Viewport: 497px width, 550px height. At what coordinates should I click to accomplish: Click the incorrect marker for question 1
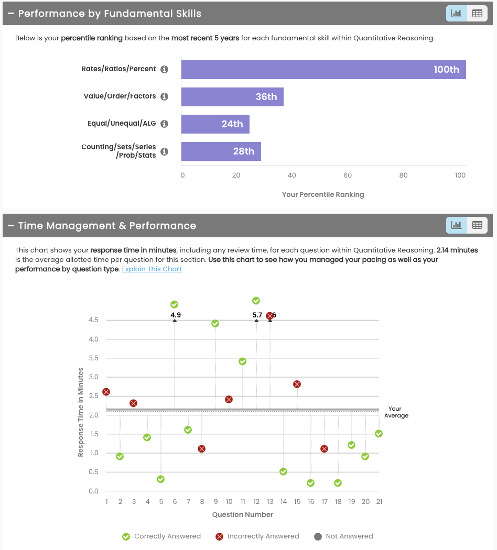coord(106,392)
